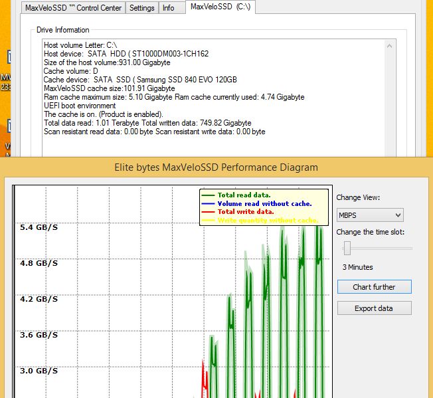Click the Export data button

click(374, 308)
